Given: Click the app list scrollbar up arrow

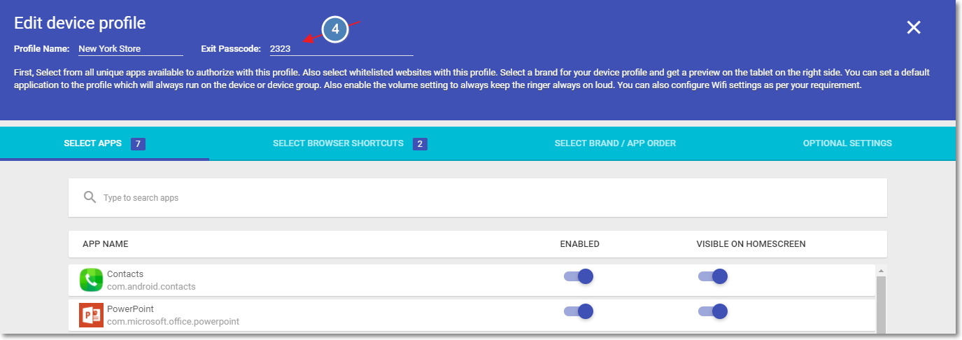Looking at the screenshot, I should [x=881, y=271].
